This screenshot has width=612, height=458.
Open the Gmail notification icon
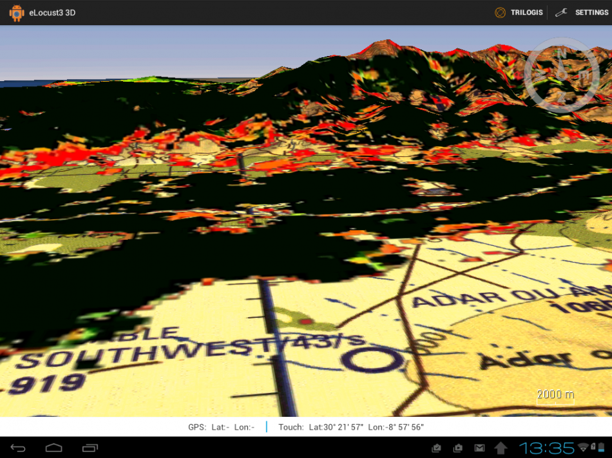[479, 448]
